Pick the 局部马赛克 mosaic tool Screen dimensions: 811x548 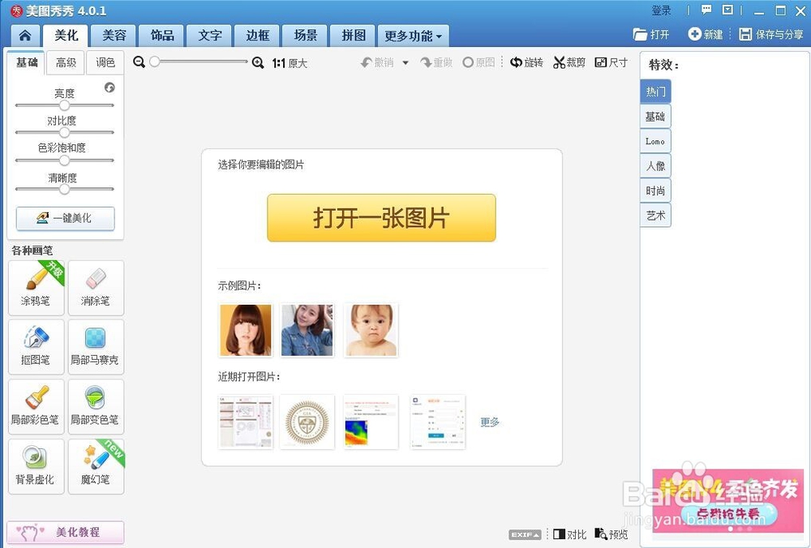click(96, 347)
